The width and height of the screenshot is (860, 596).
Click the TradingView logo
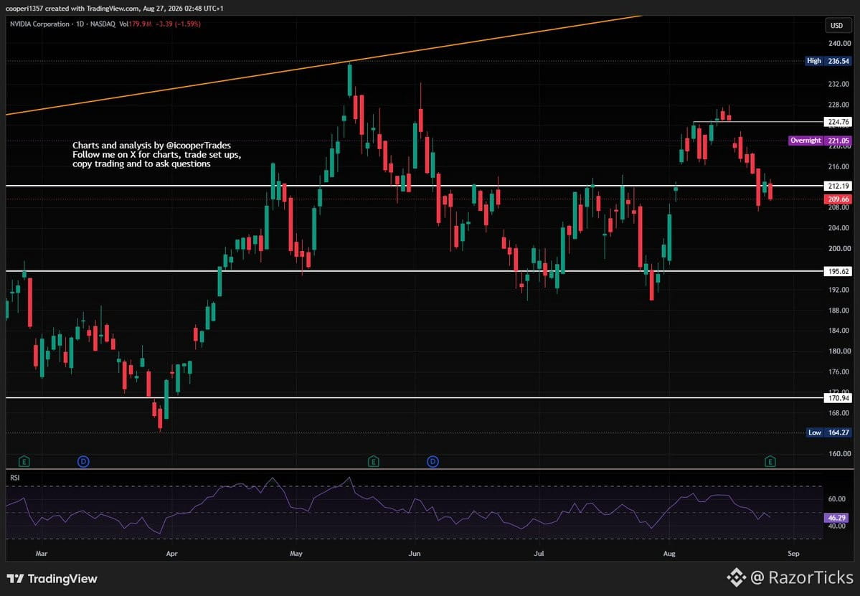coord(52,579)
